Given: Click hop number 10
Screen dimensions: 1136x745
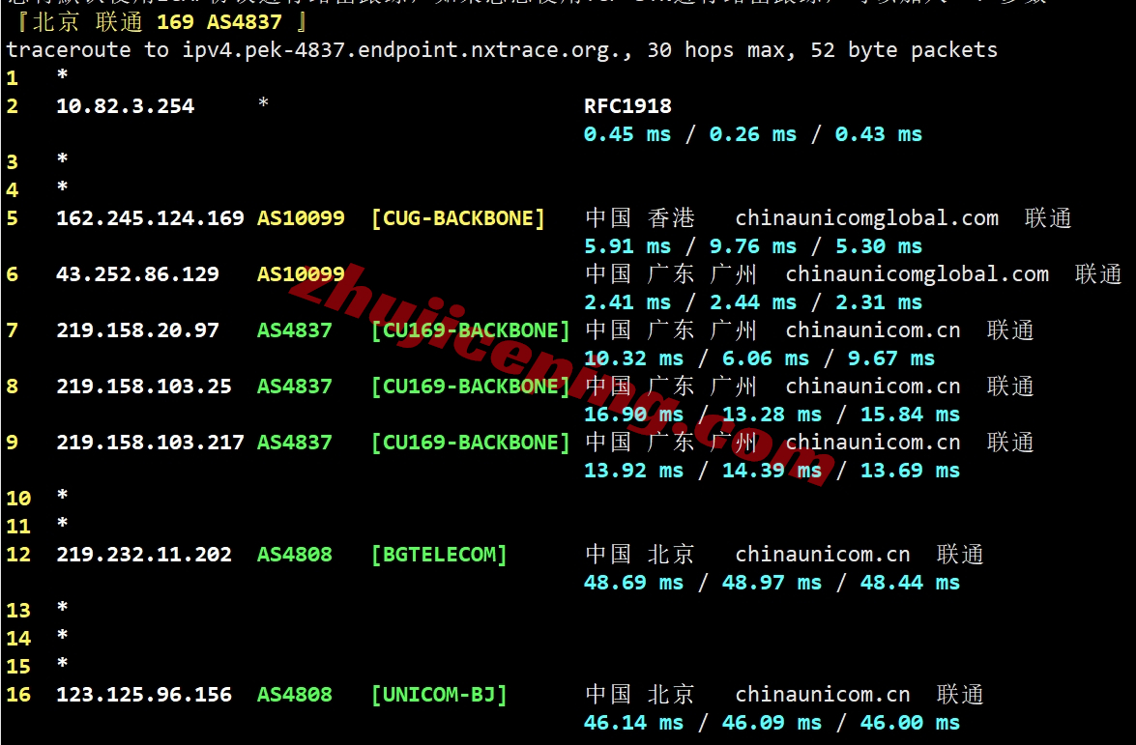Looking at the screenshot, I should click(x=18, y=499).
